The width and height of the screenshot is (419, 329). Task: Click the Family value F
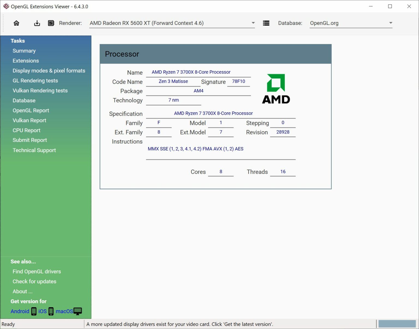(x=159, y=123)
